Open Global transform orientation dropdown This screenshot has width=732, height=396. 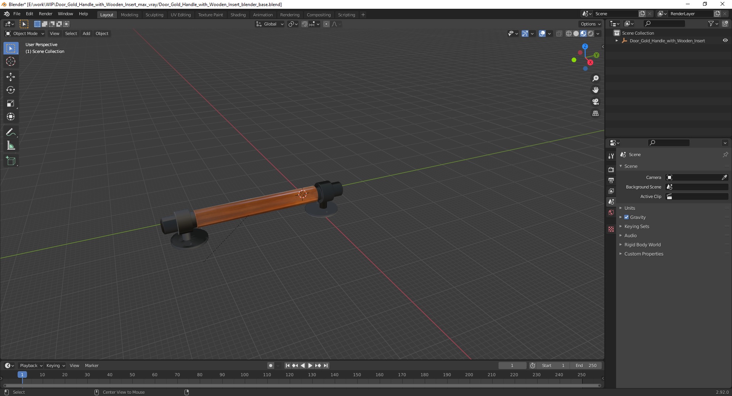click(x=270, y=24)
